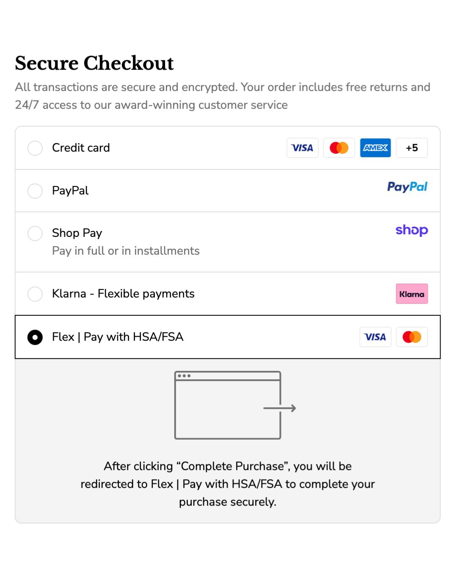Viewport: 457px width, 572px height.
Task: Select the PayPal radio button
Action: pos(35,191)
